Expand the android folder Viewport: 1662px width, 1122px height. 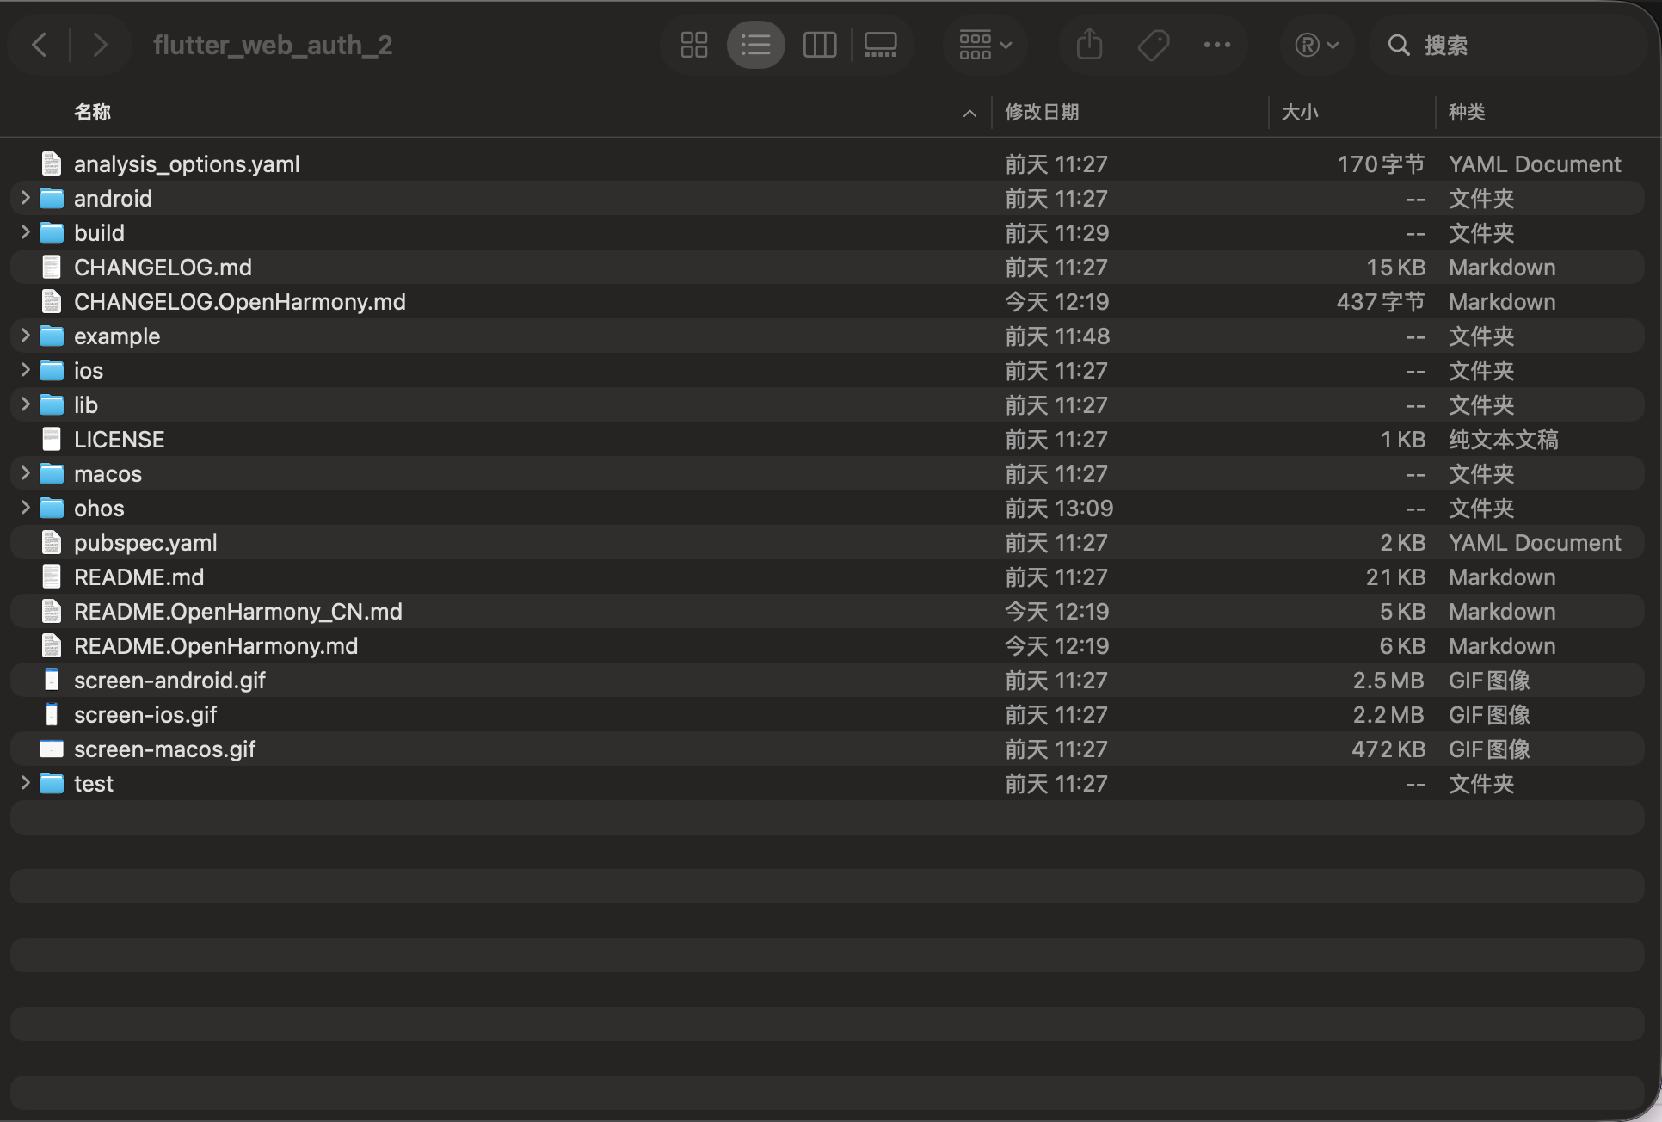[x=25, y=198]
